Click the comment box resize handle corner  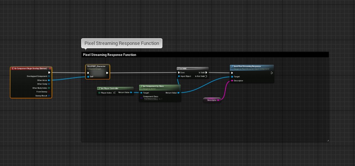(x=328, y=141)
